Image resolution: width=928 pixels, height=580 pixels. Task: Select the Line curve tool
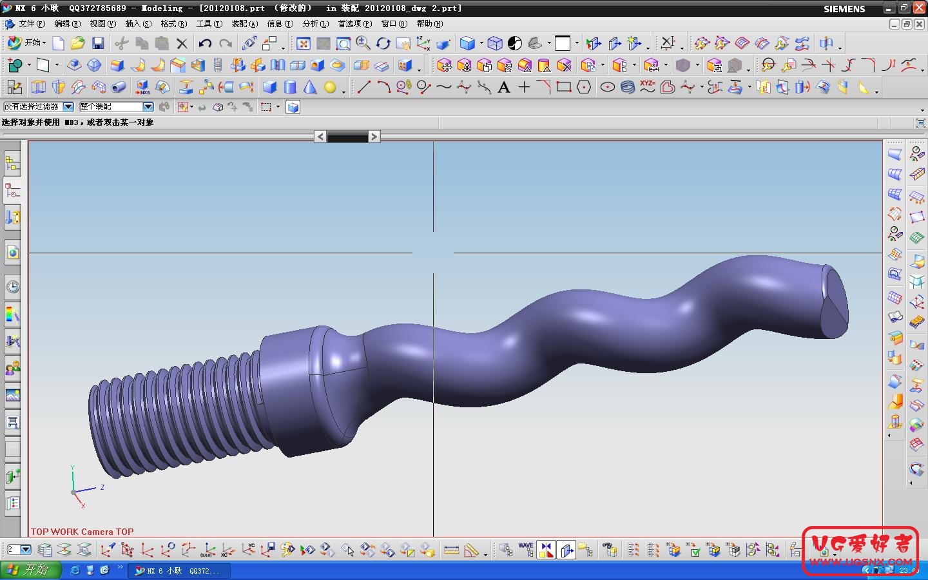click(x=364, y=87)
